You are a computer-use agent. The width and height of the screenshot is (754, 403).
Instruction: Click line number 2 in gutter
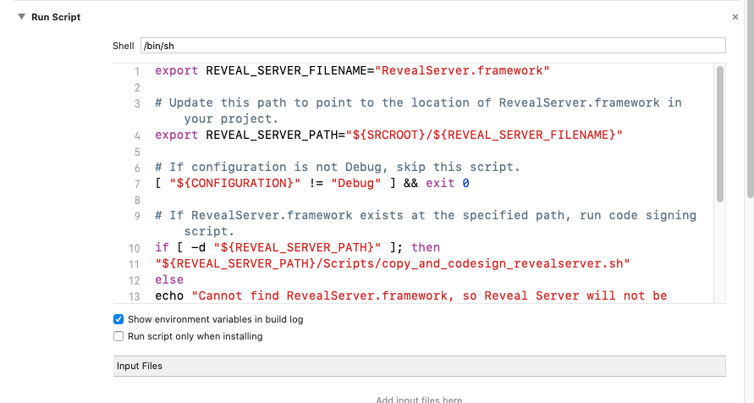coord(137,87)
